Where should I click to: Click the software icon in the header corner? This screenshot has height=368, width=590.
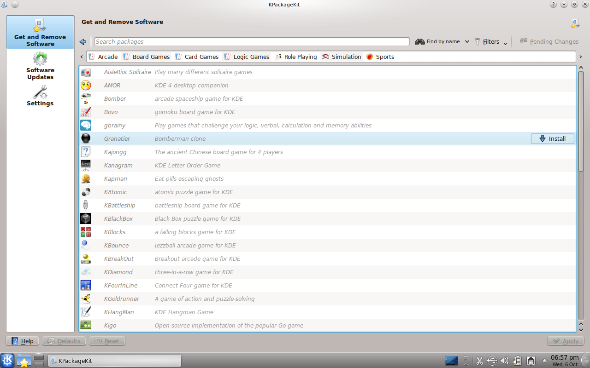pyautogui.click(x=575, y=23)
